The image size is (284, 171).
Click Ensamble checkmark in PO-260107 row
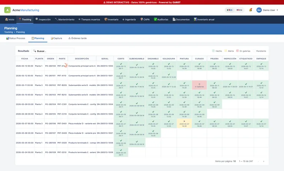153,131
